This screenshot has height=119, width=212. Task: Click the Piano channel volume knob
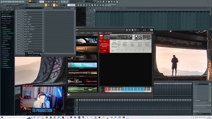click(19, 12)
